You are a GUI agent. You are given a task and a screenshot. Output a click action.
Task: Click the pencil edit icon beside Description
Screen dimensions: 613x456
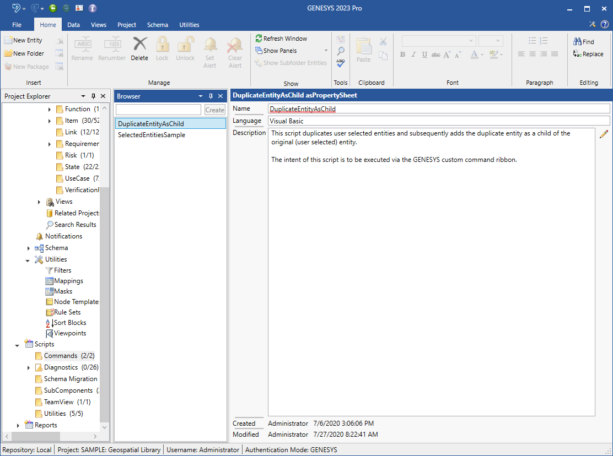pyautogui.click(x=604, y=134)
